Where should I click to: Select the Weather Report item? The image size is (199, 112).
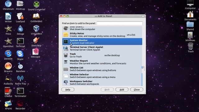coord(102,62)
